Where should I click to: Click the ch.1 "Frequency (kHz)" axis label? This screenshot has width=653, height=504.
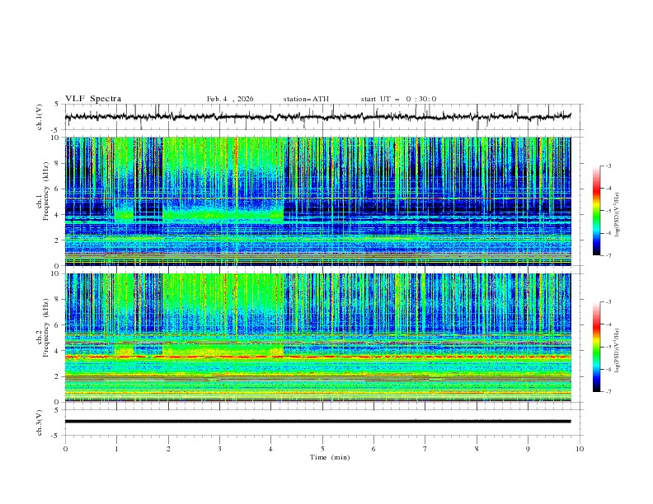pyautogui.click(x=46, y=191)
